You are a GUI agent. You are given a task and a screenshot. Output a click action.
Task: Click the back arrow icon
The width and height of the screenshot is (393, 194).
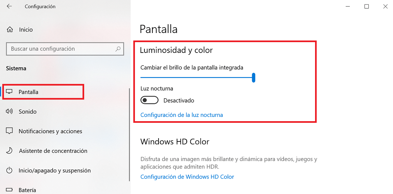[9, 6]
